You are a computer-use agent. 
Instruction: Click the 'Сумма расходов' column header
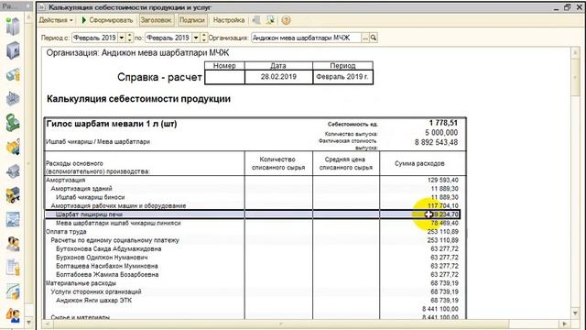[x=419, y=163]
